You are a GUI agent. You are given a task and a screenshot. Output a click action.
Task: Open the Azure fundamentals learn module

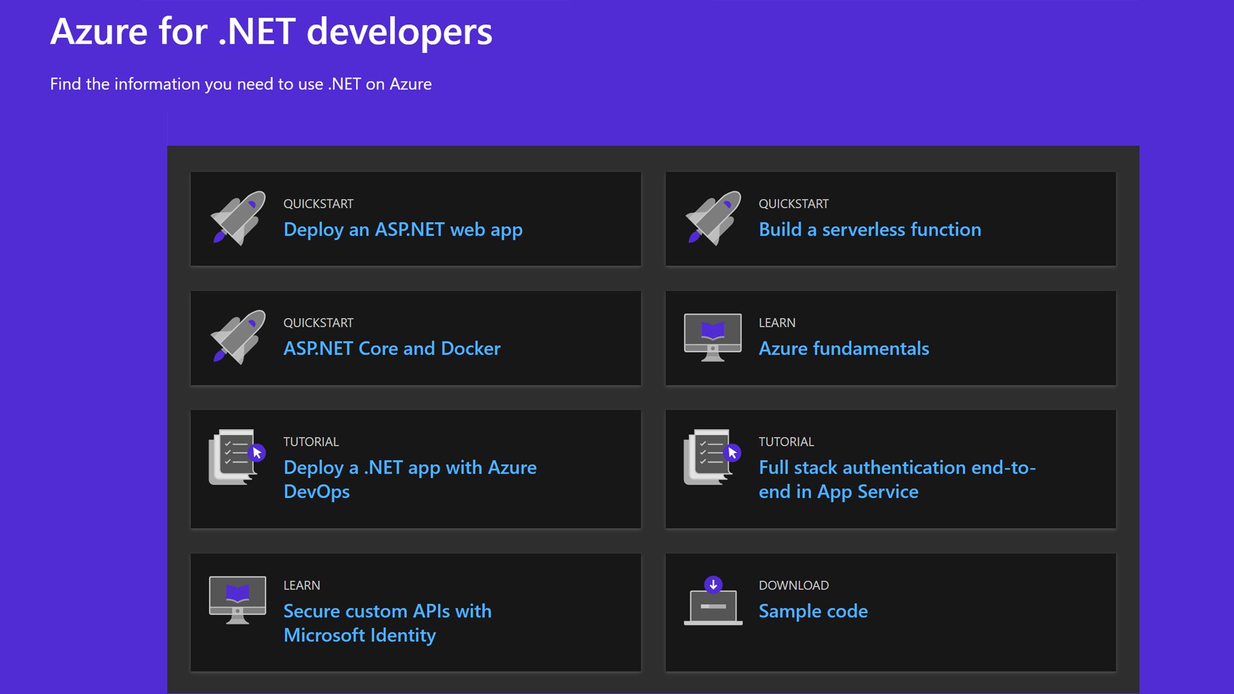click(844, 348)
